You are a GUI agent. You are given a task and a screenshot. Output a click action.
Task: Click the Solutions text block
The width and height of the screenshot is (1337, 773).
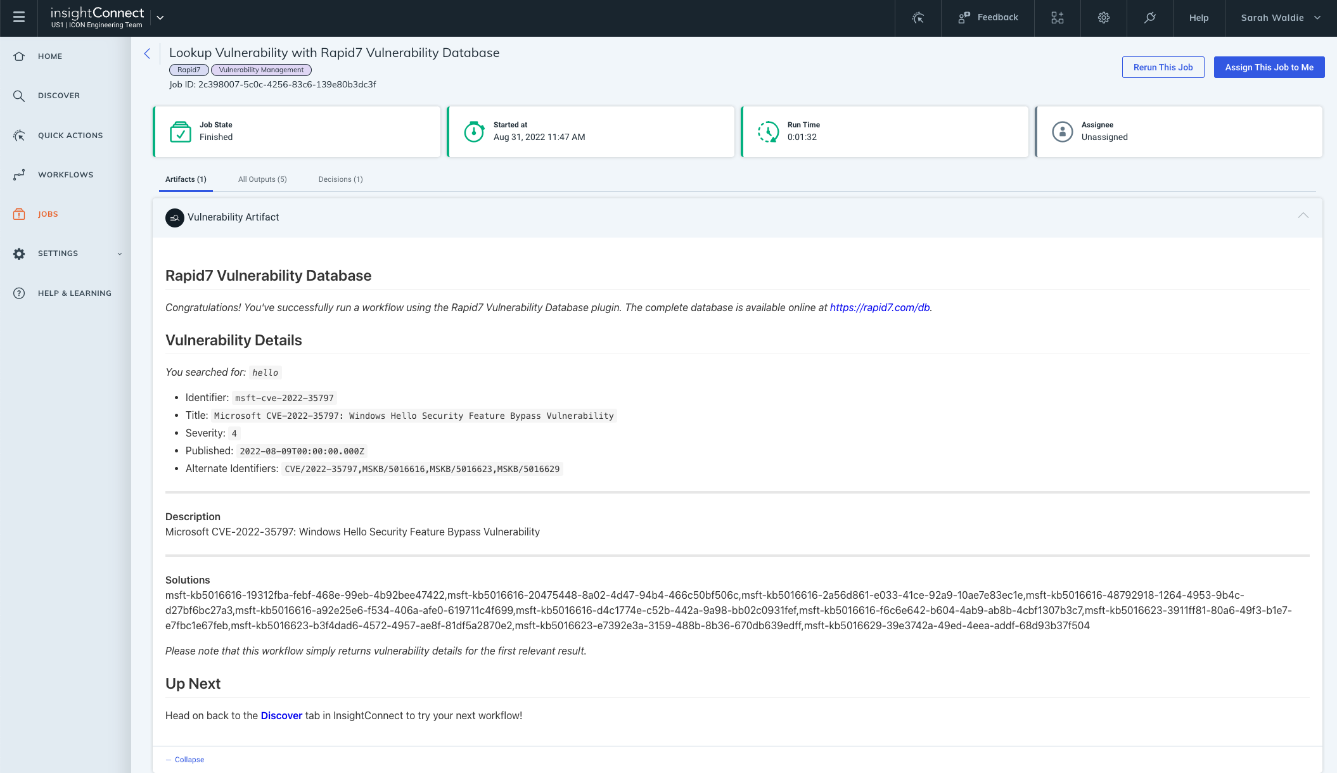pos(729,610)
